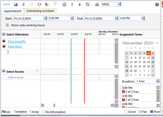This screenshot has width=163, height=117.
Task: Switch to the Appointment tab
Action: click(x=13, y=11)
